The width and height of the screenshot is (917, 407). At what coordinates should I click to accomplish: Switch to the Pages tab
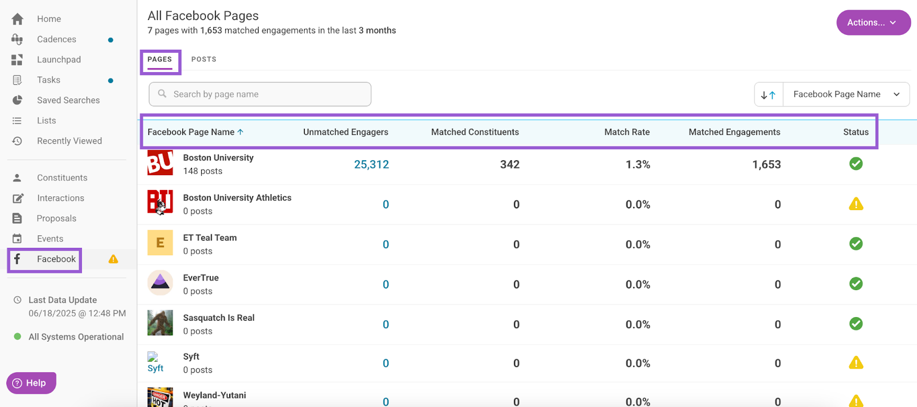coord(160,60)
